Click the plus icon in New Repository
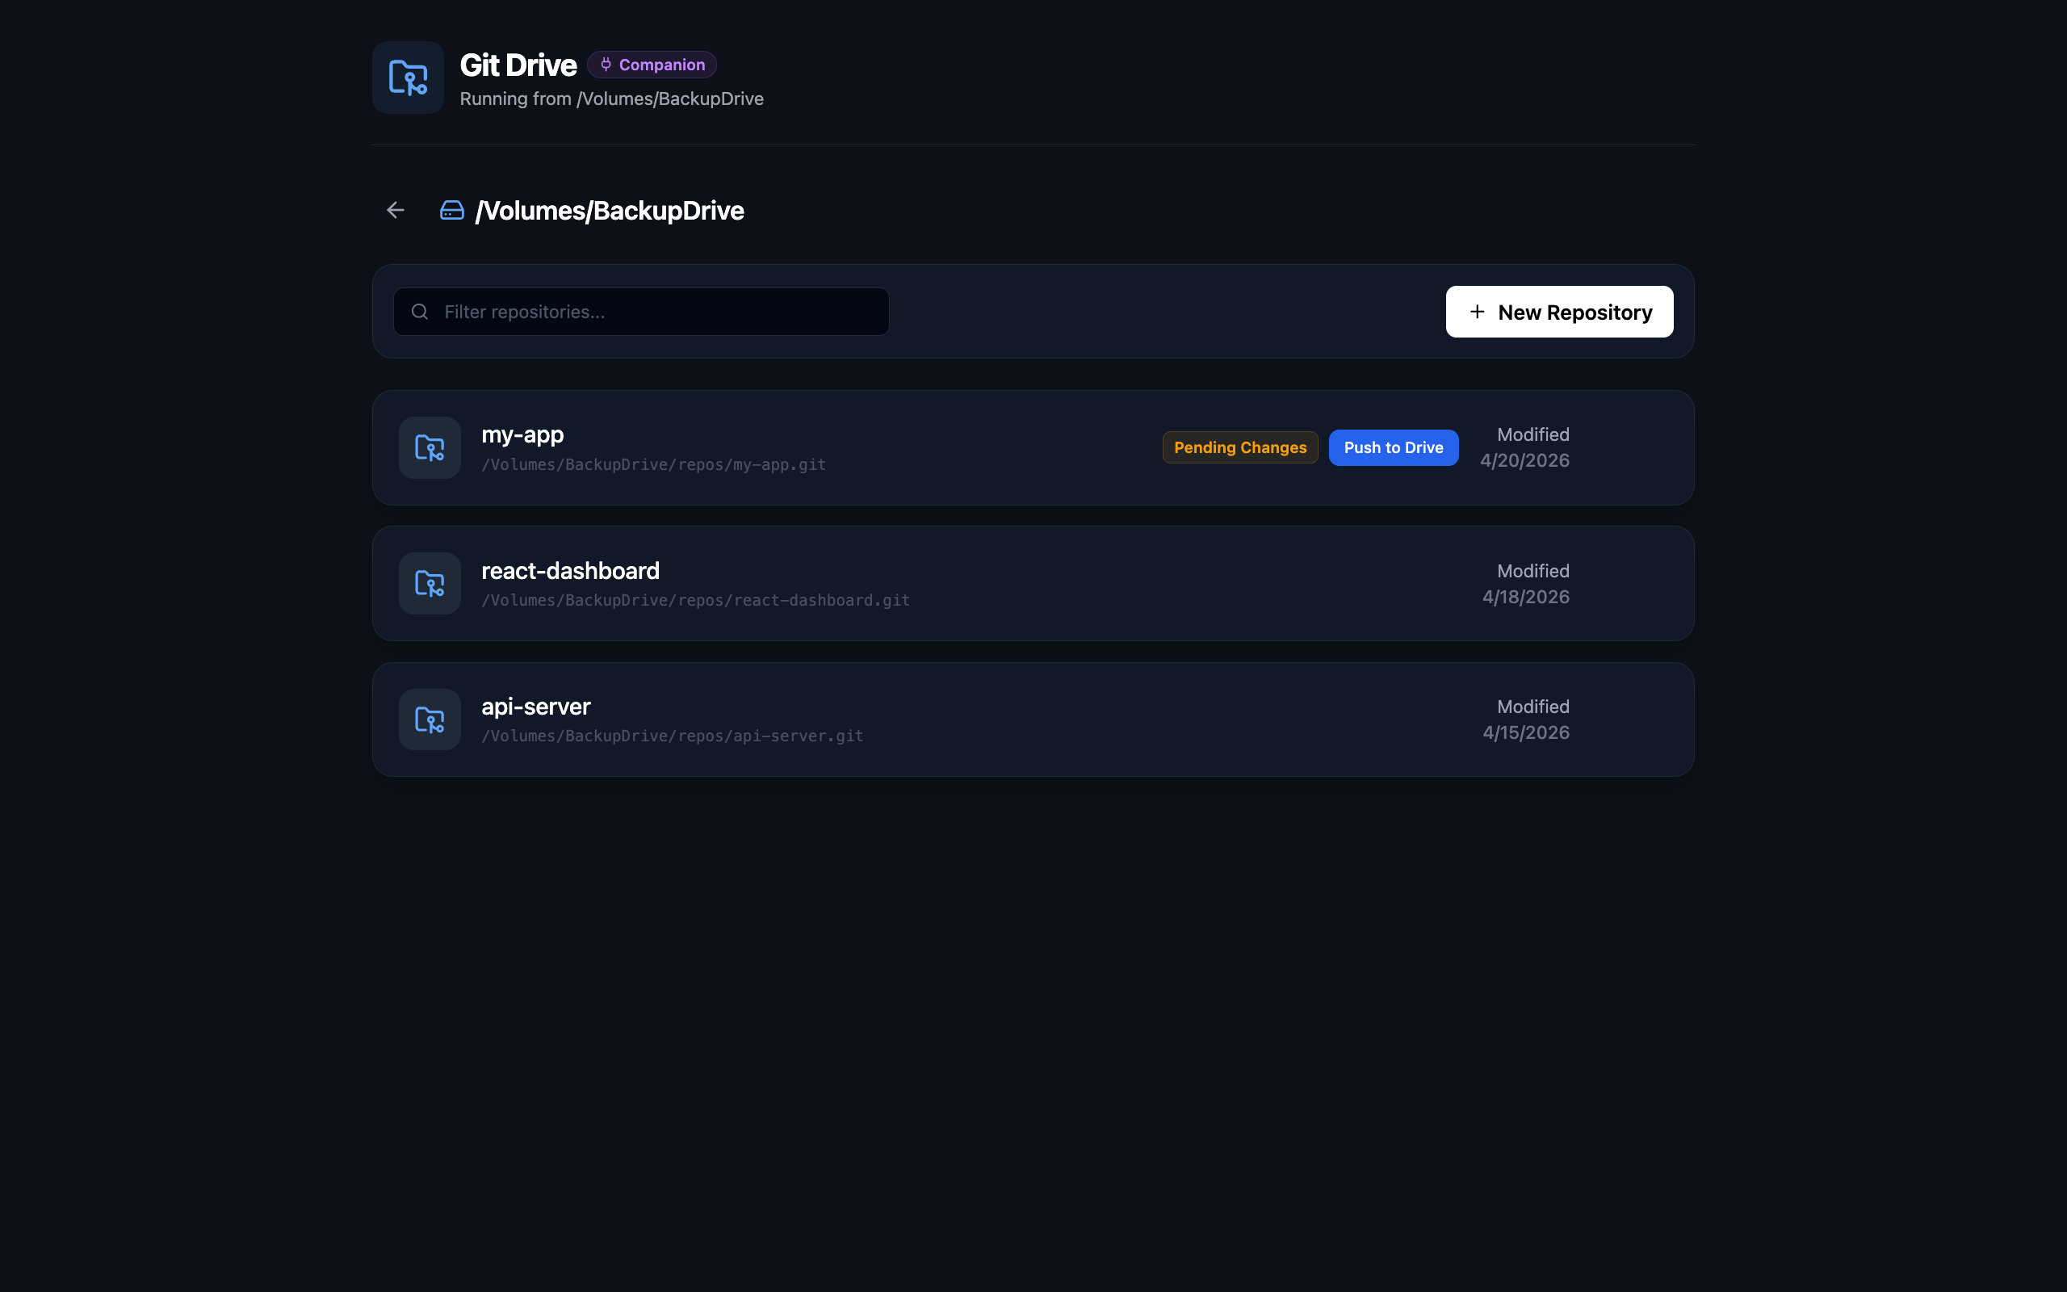This screenshot has width=2067, height=1292. click(x=1477, y=312)
